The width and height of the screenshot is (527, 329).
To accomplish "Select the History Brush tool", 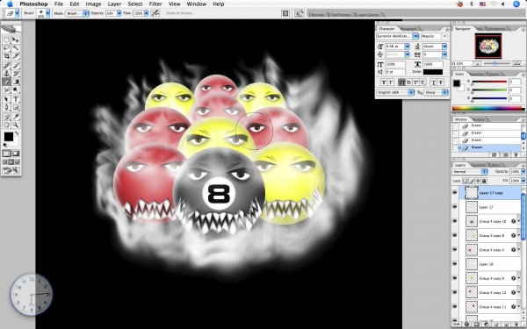I will (x=16, y=74).
